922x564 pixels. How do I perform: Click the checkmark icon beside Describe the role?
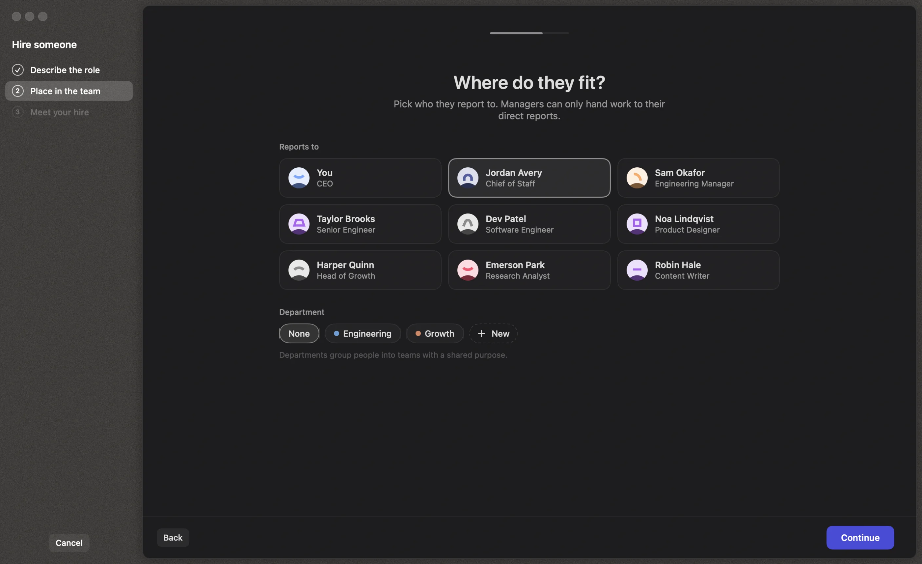(x=17, y=70)
